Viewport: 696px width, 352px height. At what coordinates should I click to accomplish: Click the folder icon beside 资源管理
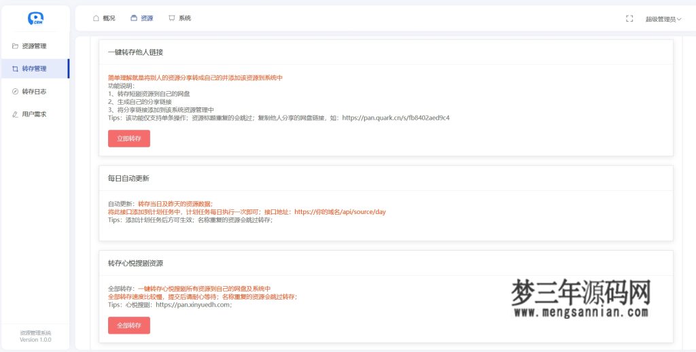pyautogui.click(x=15, y=46)
